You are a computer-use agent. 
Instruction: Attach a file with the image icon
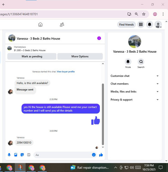tap(16, 155)
